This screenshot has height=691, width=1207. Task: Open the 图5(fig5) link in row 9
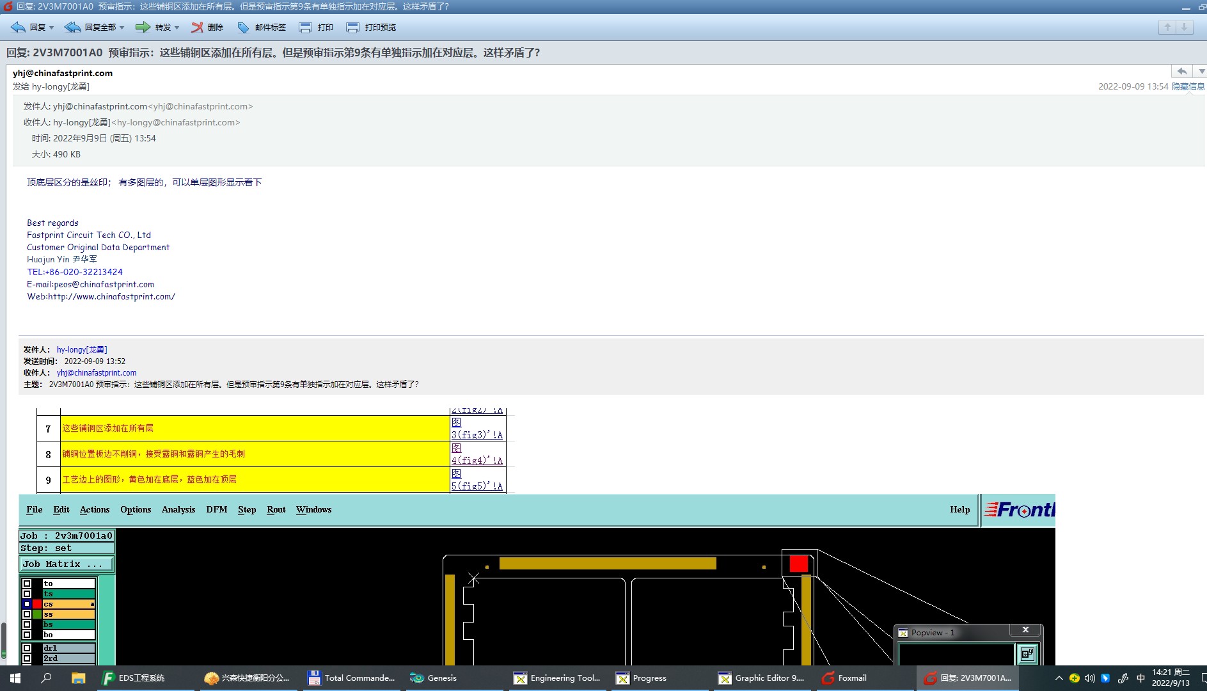click(477, 480)
